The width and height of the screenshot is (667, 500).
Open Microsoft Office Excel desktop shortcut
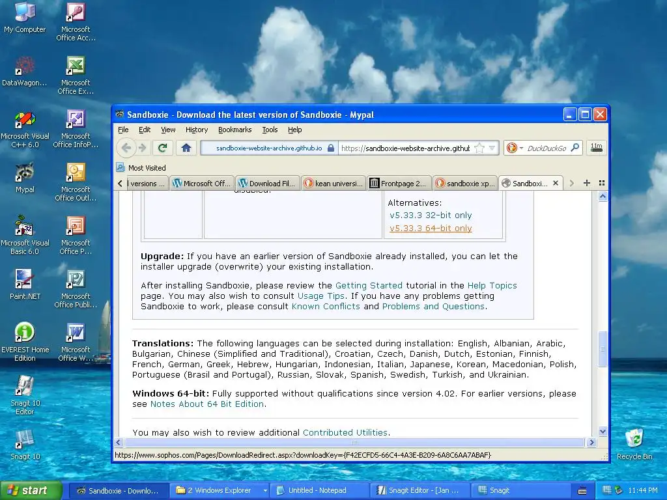pyautogui.click(x=76, y=76)
